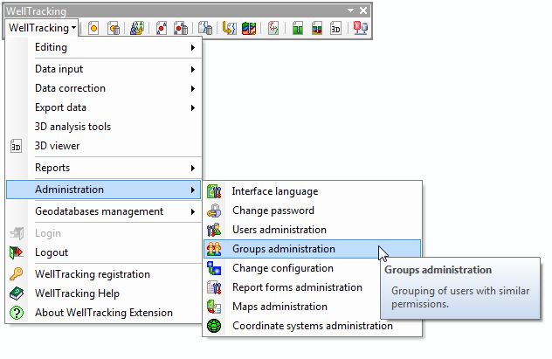Click the 3D viewer menu icon
This screenshot has width=552, height=359.
(17, 146)
